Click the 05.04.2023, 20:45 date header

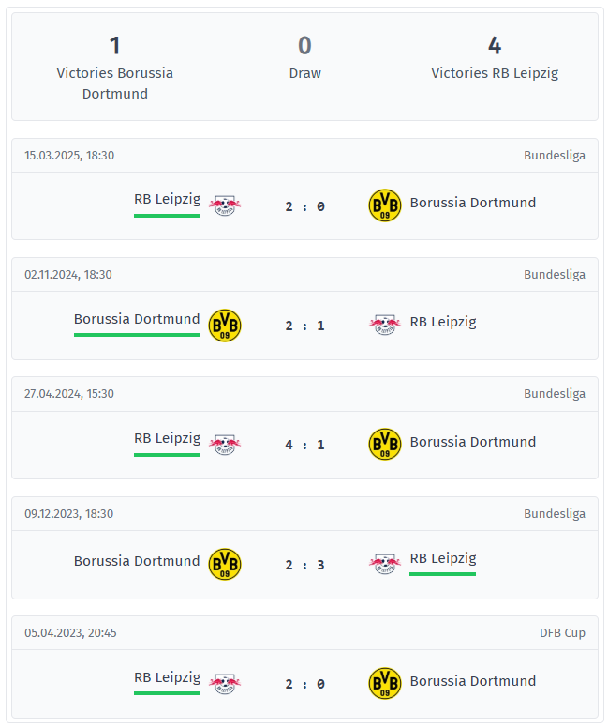[70, 633]
